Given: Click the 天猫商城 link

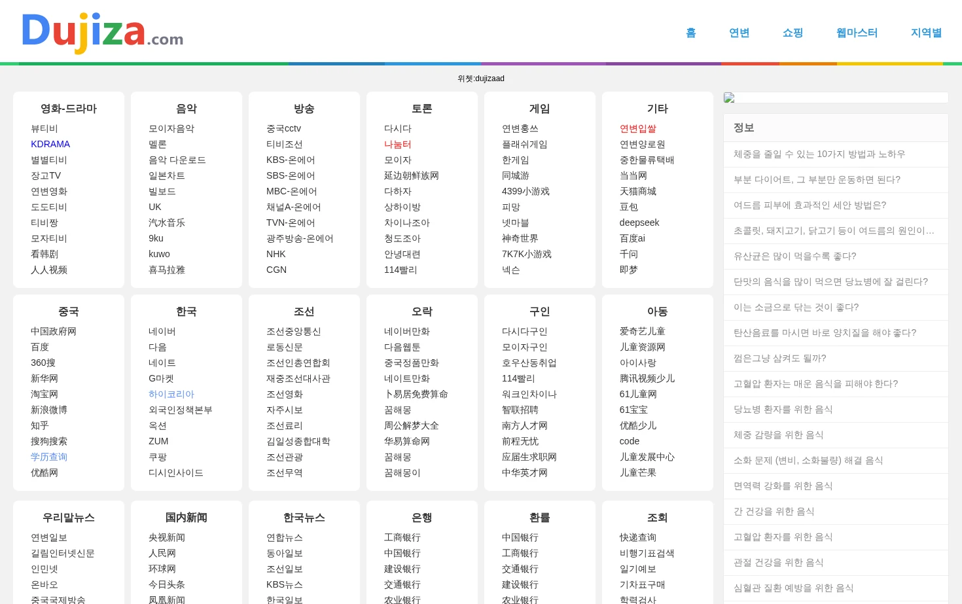Looking at the screenshot, I should (x=638, y=191).
